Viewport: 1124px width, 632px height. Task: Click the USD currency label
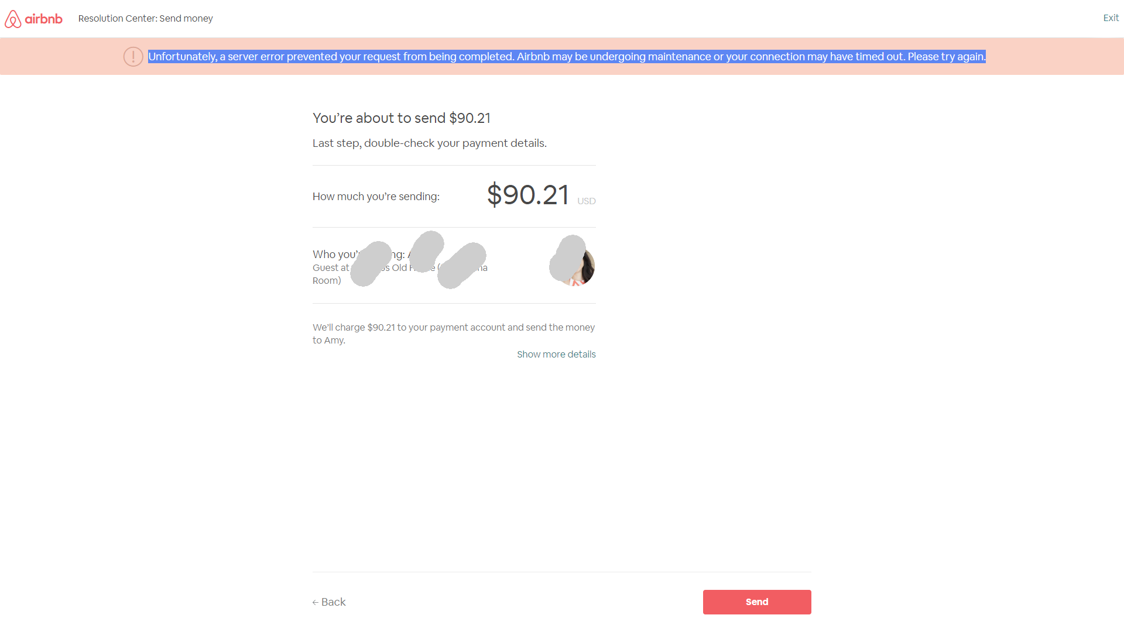coord(586,201)
